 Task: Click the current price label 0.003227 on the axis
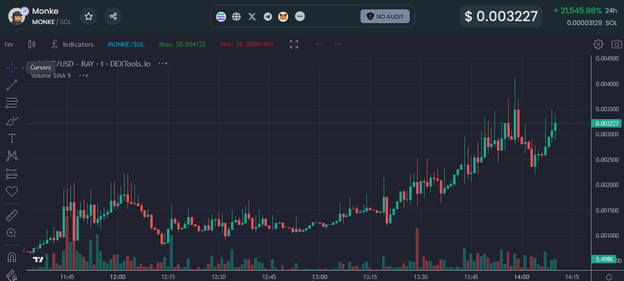pos(606,123)
